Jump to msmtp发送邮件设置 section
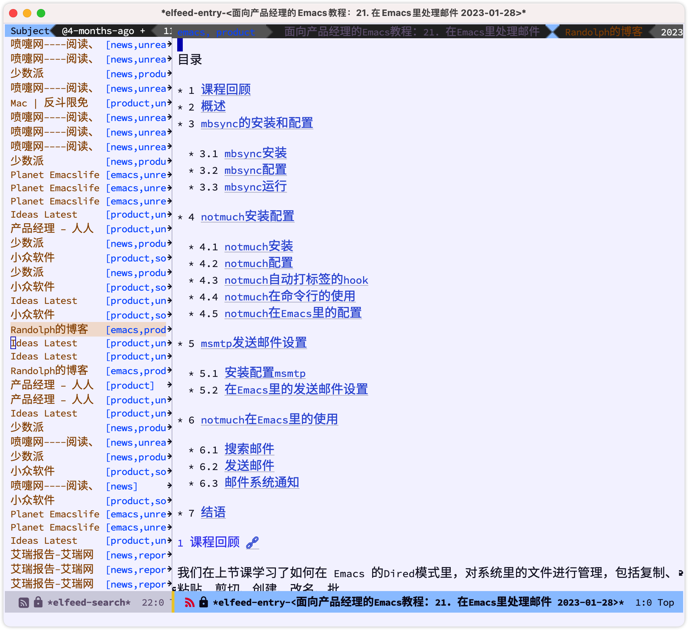This screenshot has width=688, height=630. [x=254, y=343]
